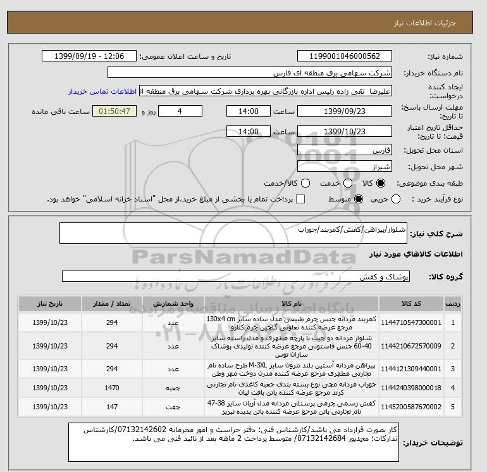Click the page title جزئیات اطلاعات نیاز

pos(424,23)
